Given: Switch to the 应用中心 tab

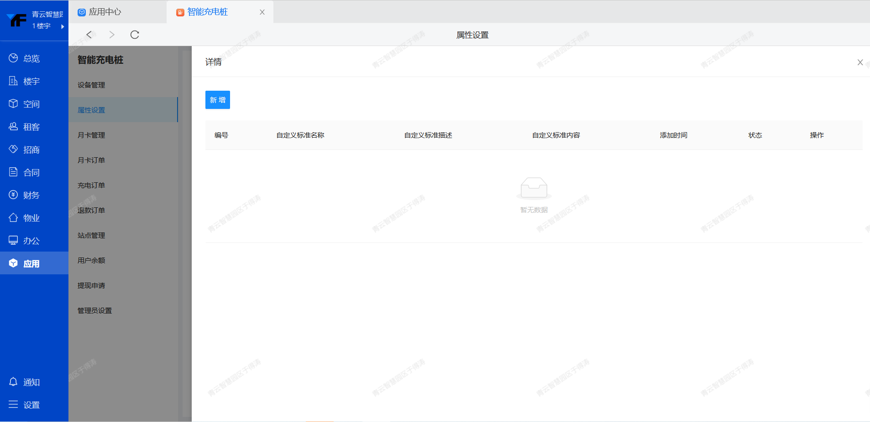Looking at the screenshot, I should tap(105, 12).
